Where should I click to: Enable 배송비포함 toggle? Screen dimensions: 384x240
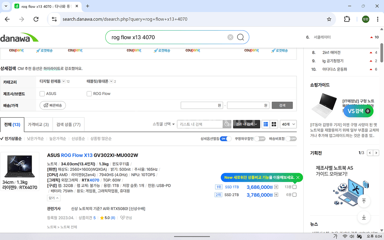(x=291, y=139)
